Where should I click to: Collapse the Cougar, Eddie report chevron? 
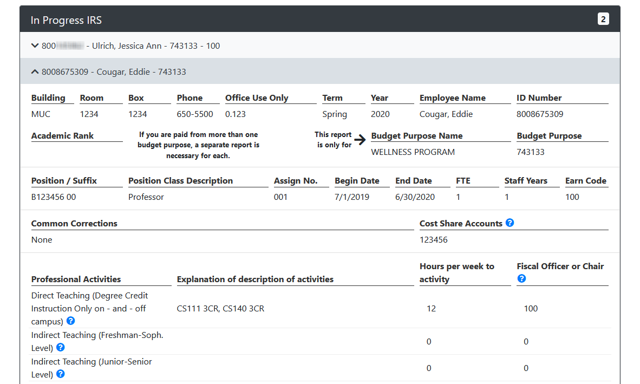tap(35, 72)
